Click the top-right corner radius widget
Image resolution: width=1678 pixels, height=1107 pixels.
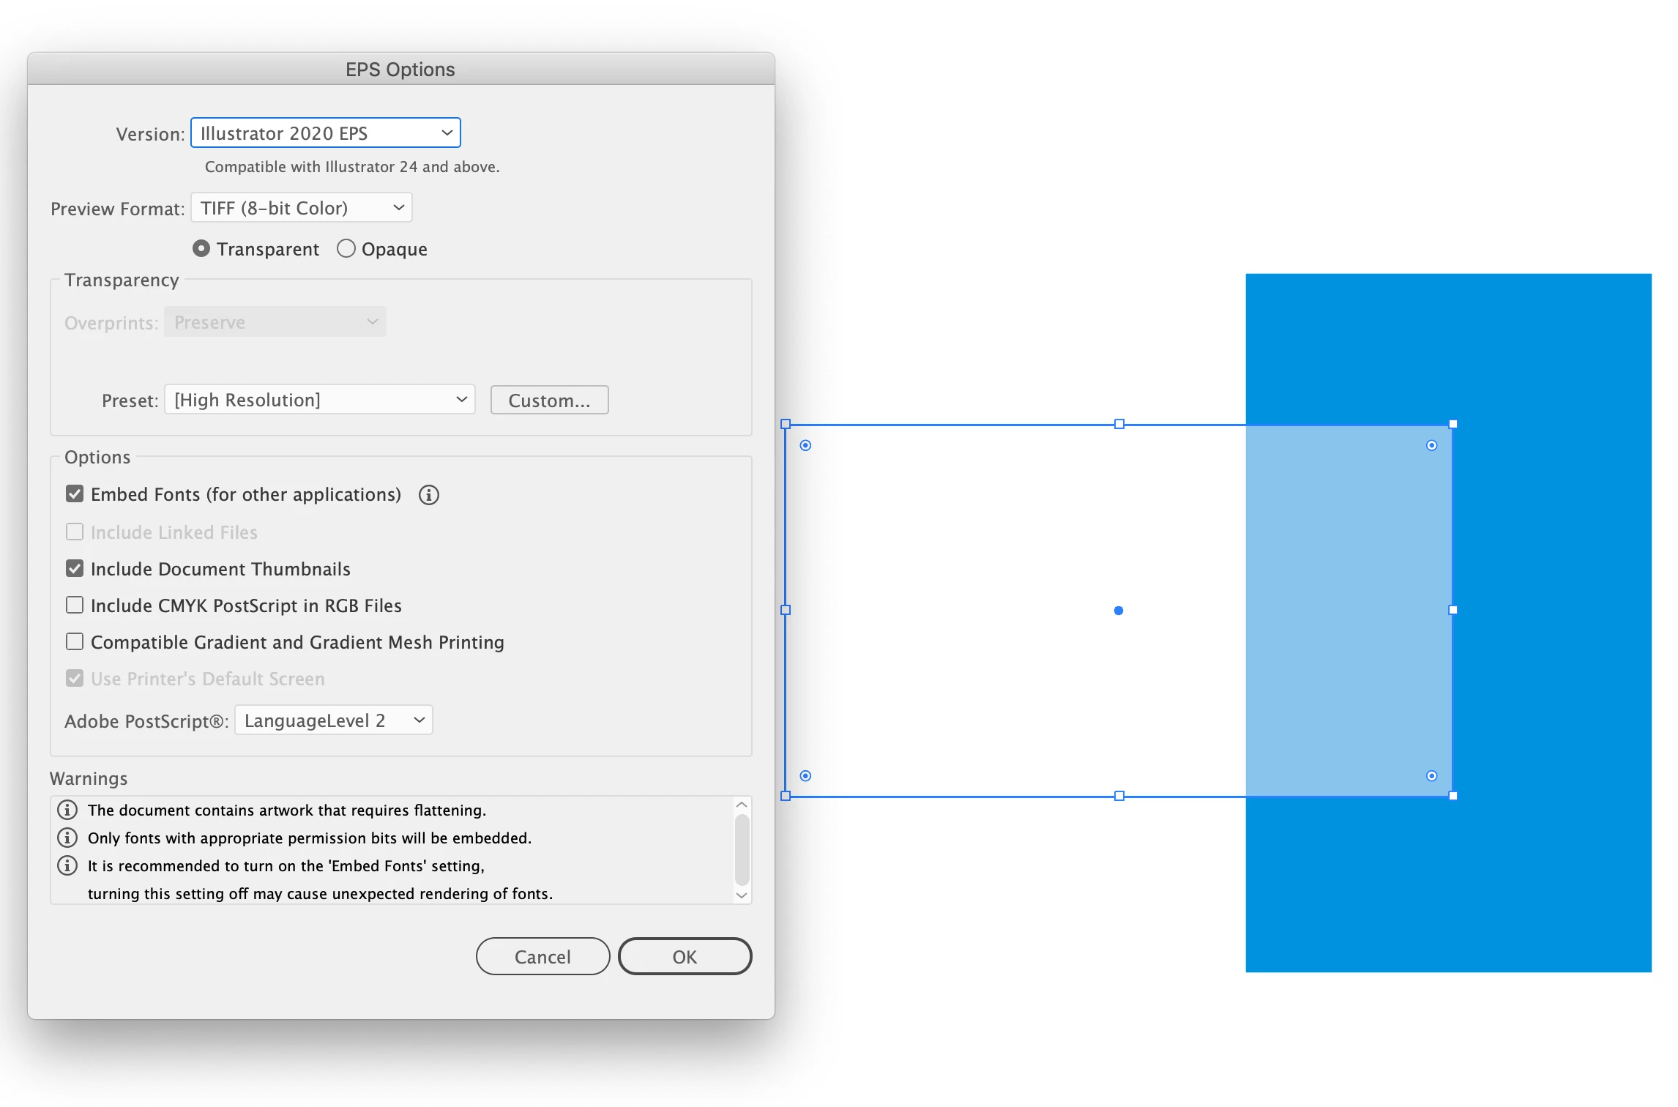tap(1431, 445)
